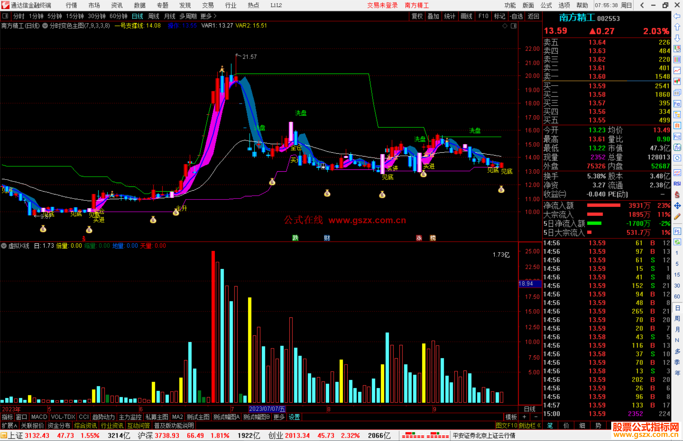
Task: Click the back arrow icon in right sidebar
Action: [x=677, y=16]
